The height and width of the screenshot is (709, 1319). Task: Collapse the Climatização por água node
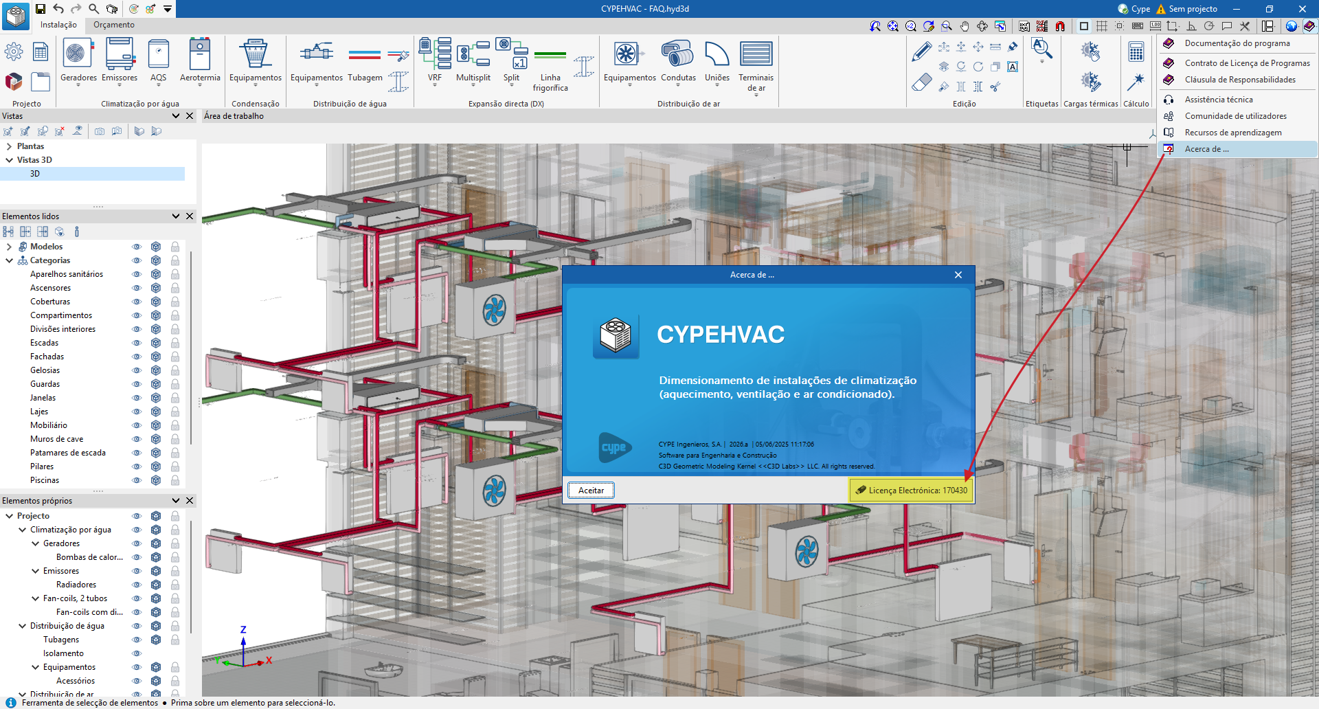point(22,530)
